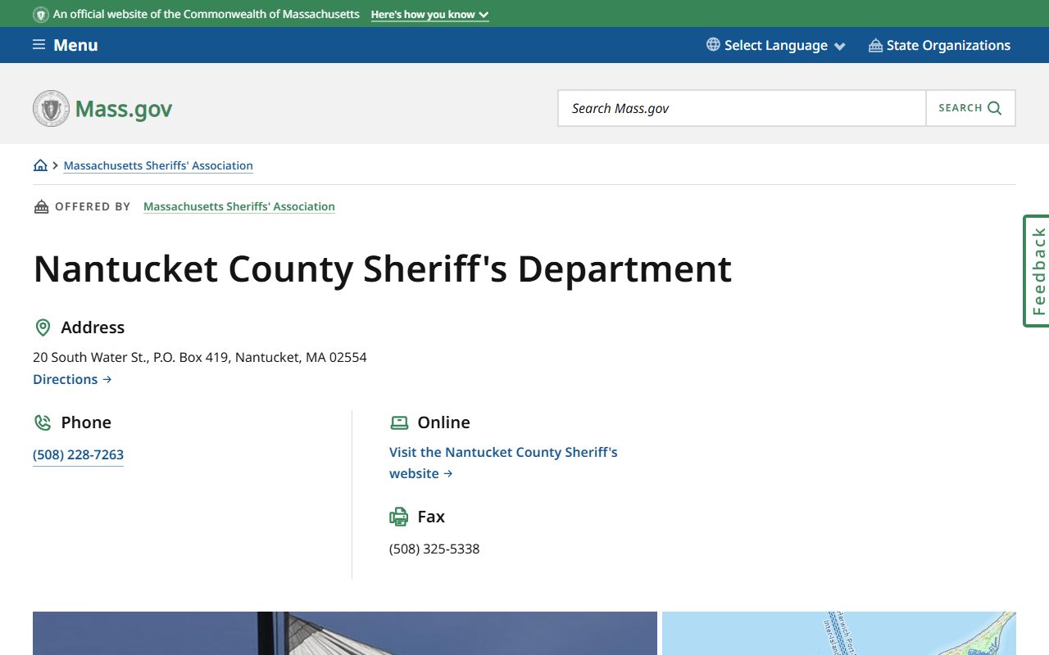Call the number (508) 228-7263
Viewport: 1049px width, 655px height.
78,454
